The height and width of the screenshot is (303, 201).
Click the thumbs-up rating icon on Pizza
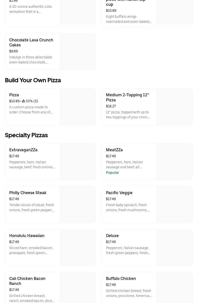23,101
